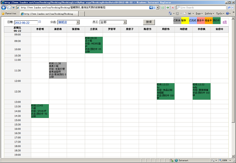Open the Safety menu

tap(209, 14)
